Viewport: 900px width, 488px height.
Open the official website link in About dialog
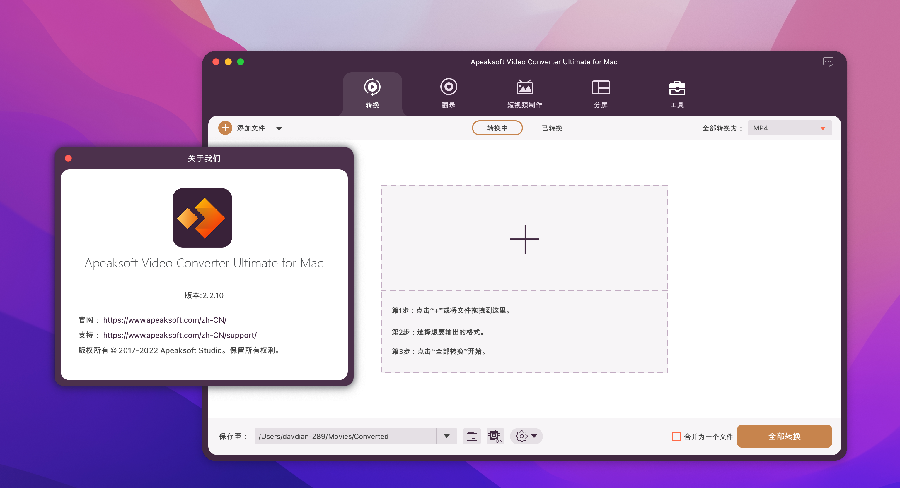[165, 320]
